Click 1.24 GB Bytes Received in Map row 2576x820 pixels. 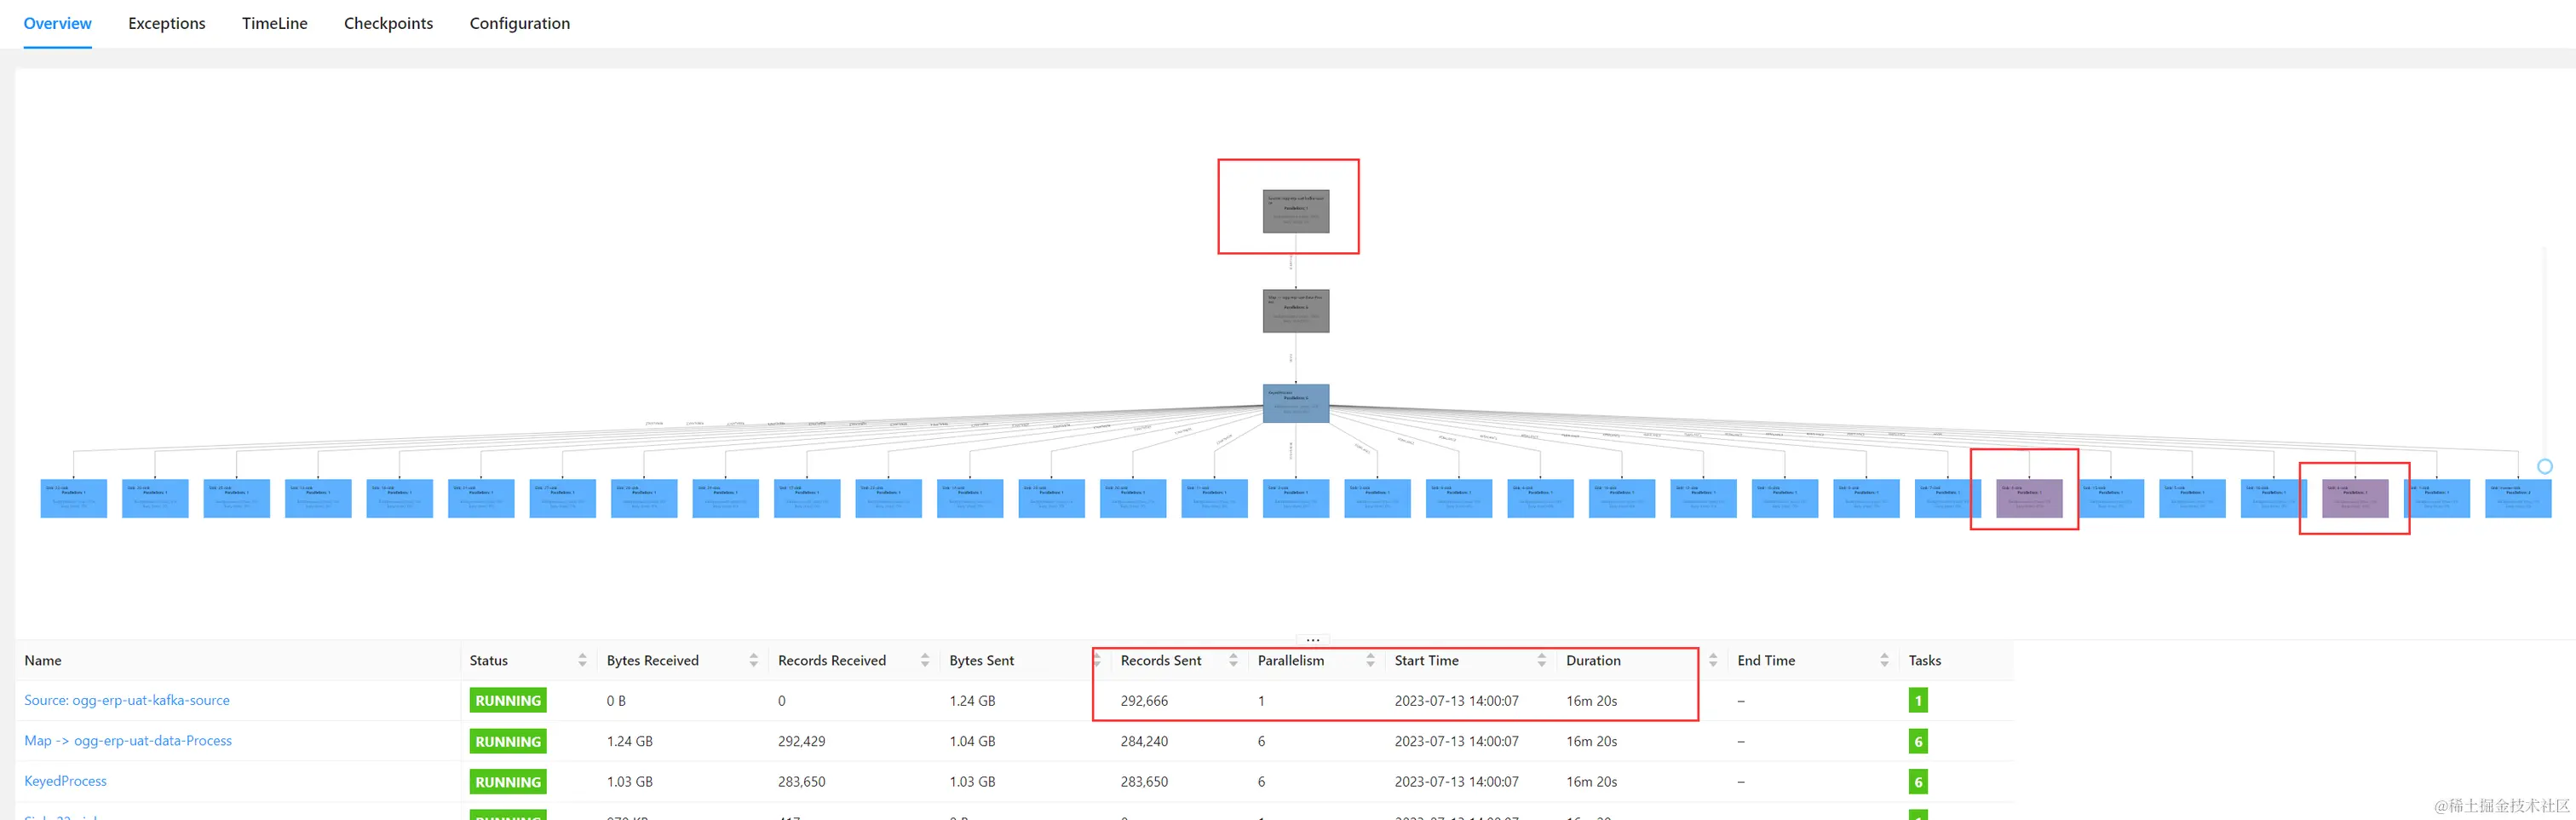(x=629, y=741)
